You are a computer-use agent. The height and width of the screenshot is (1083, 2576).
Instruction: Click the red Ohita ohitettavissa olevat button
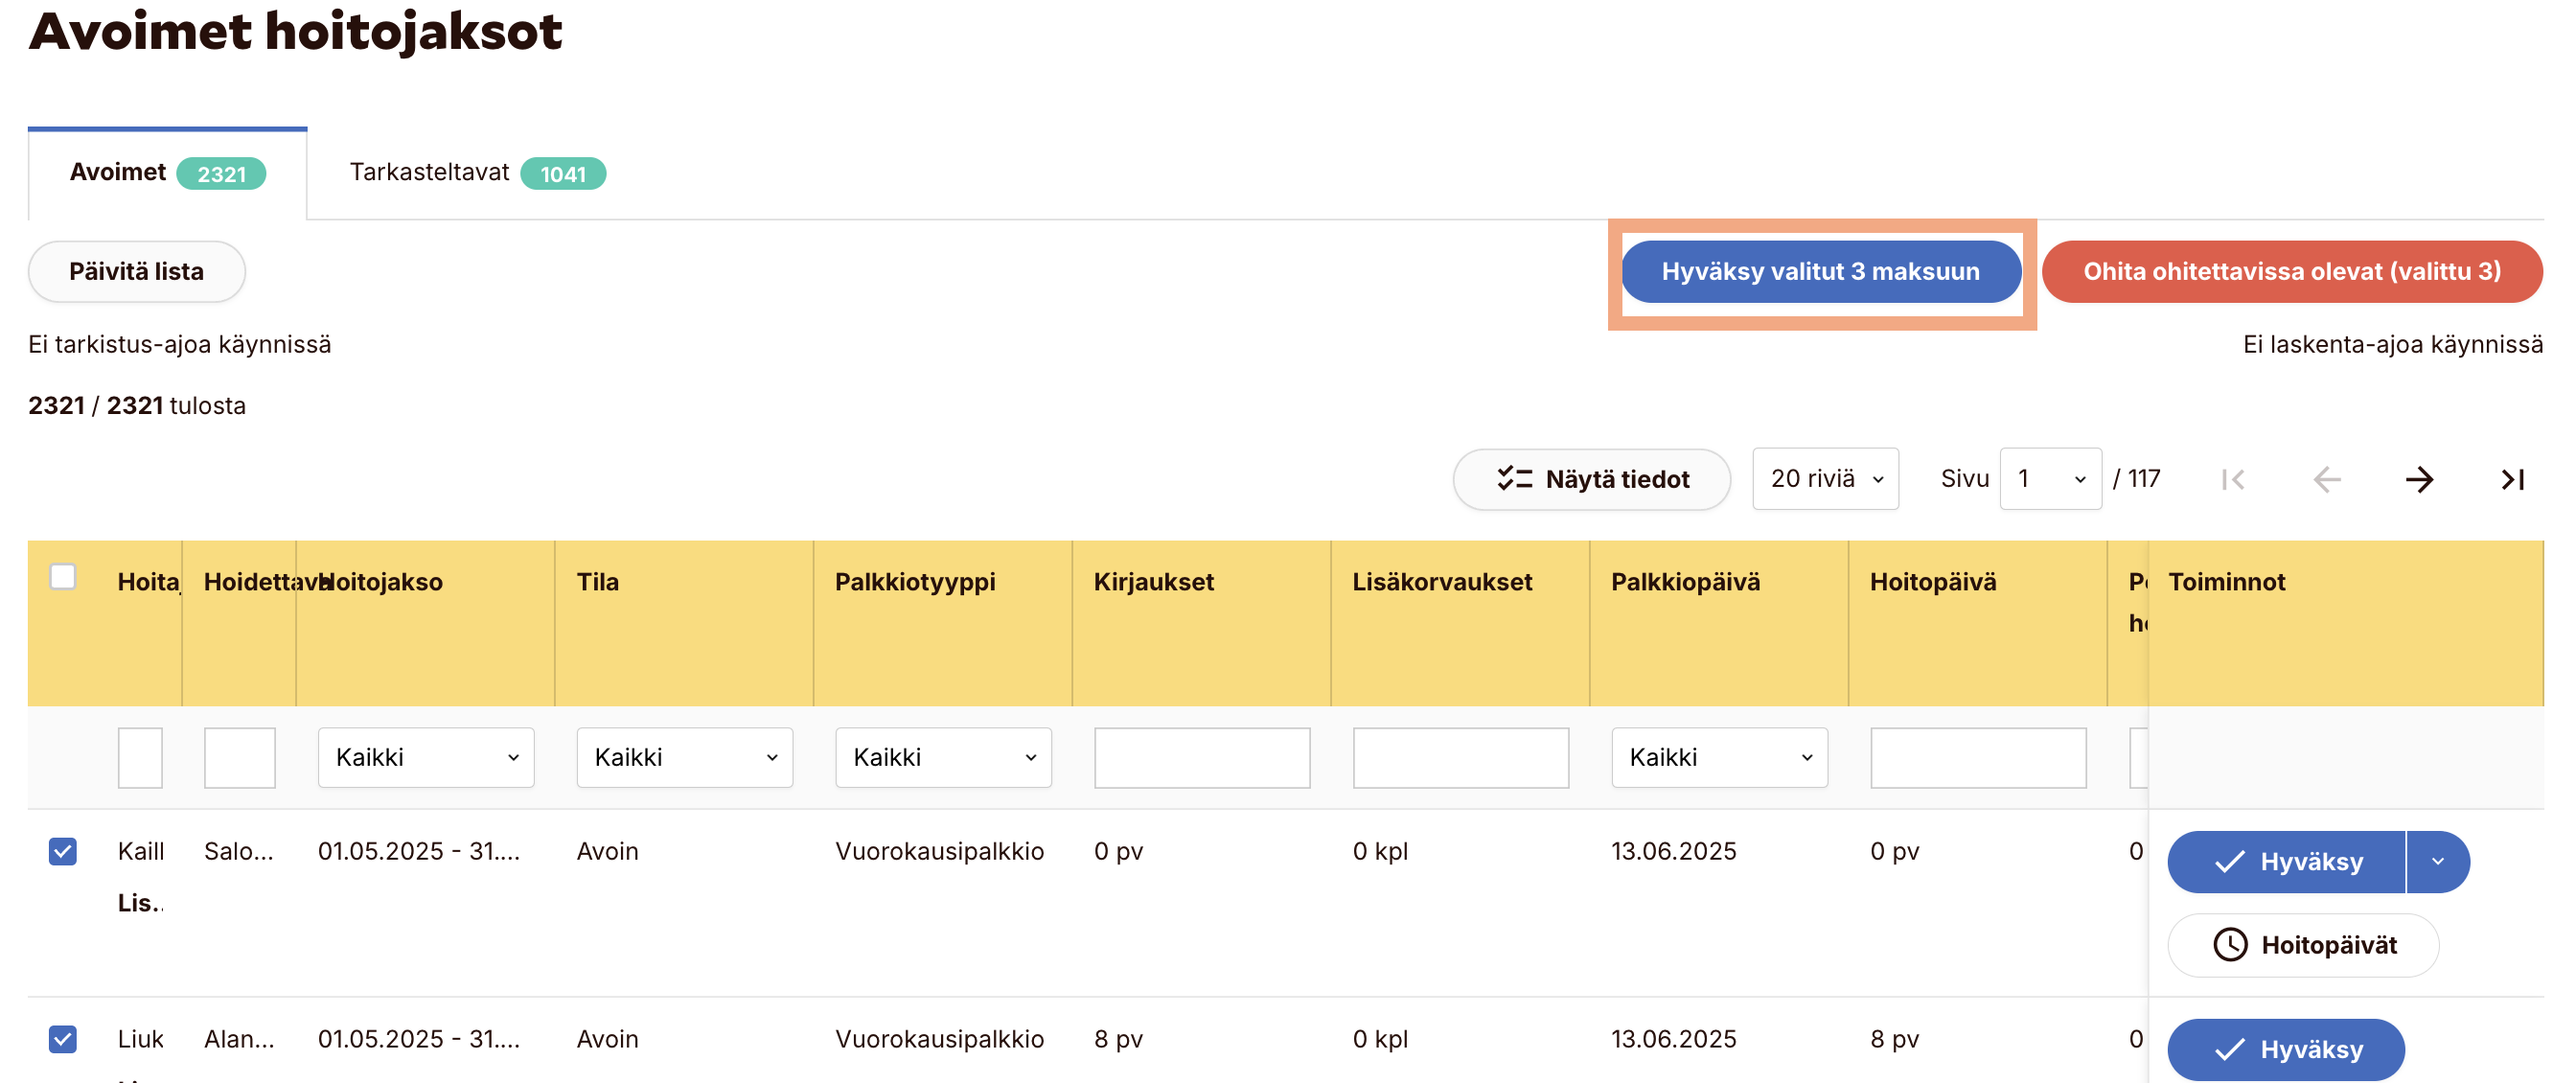pyautogui.click(x=2291, y=272)
